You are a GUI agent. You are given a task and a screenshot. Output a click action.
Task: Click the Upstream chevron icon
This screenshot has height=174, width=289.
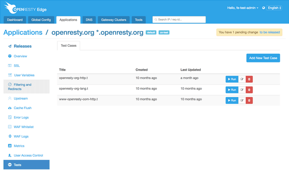10,98
